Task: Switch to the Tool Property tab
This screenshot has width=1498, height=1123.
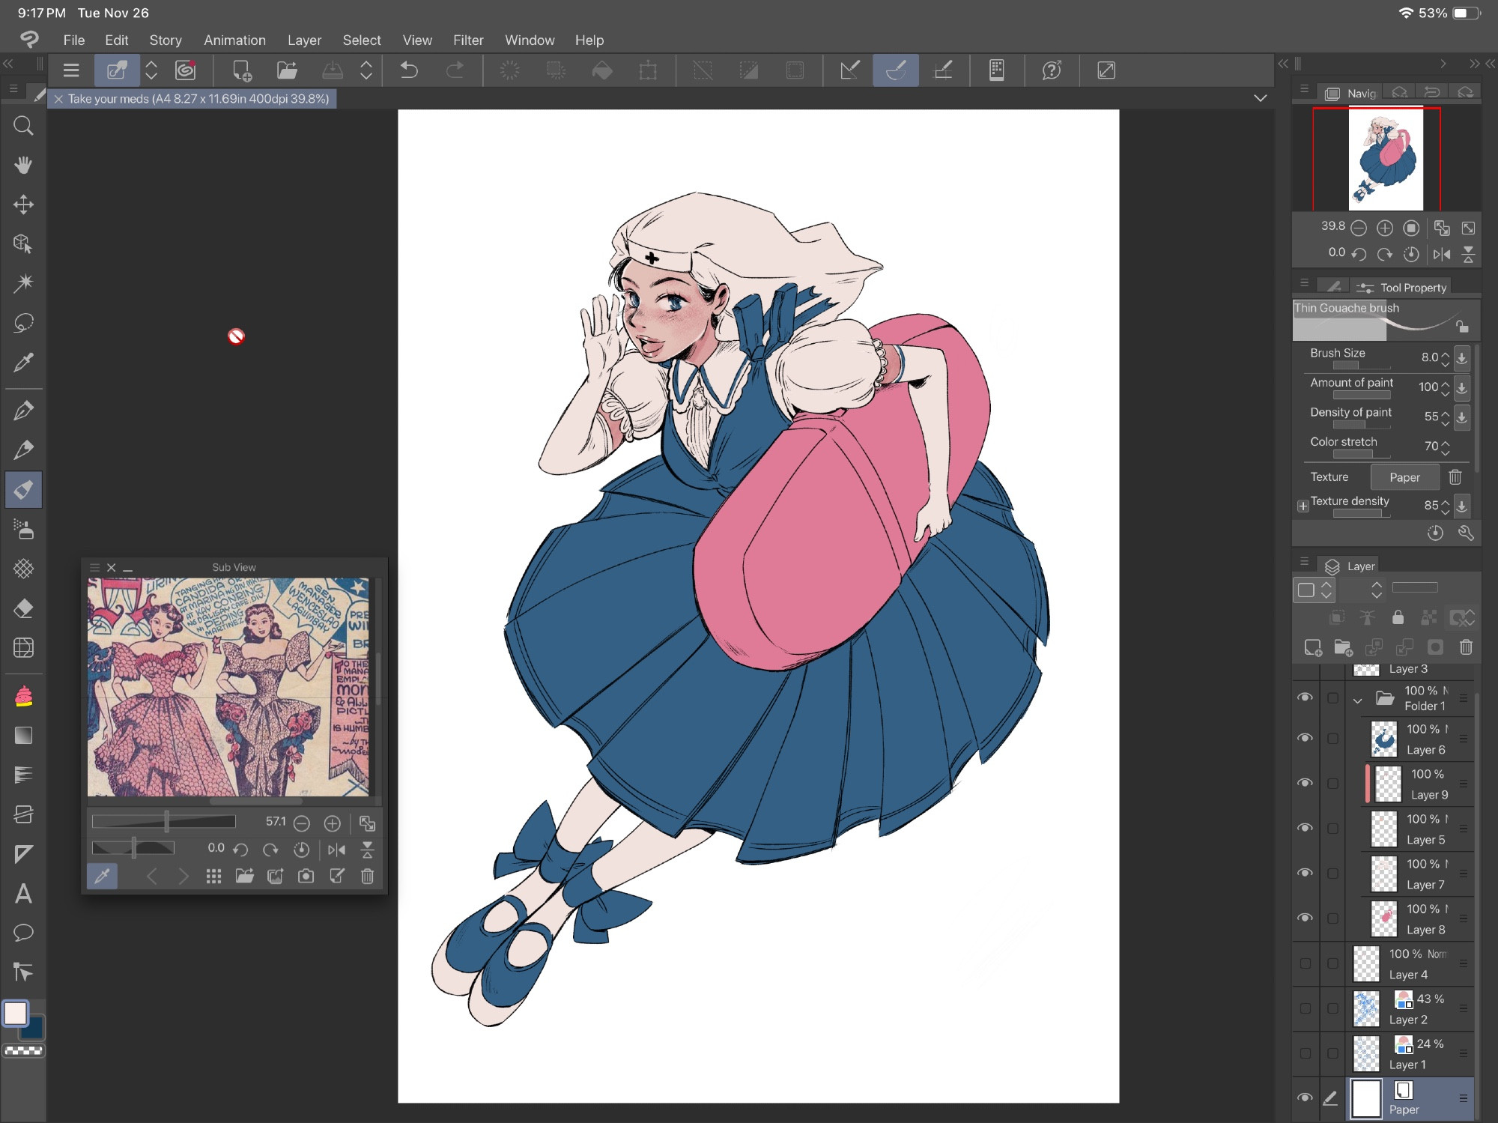Action: click(x=1402, y=288)
